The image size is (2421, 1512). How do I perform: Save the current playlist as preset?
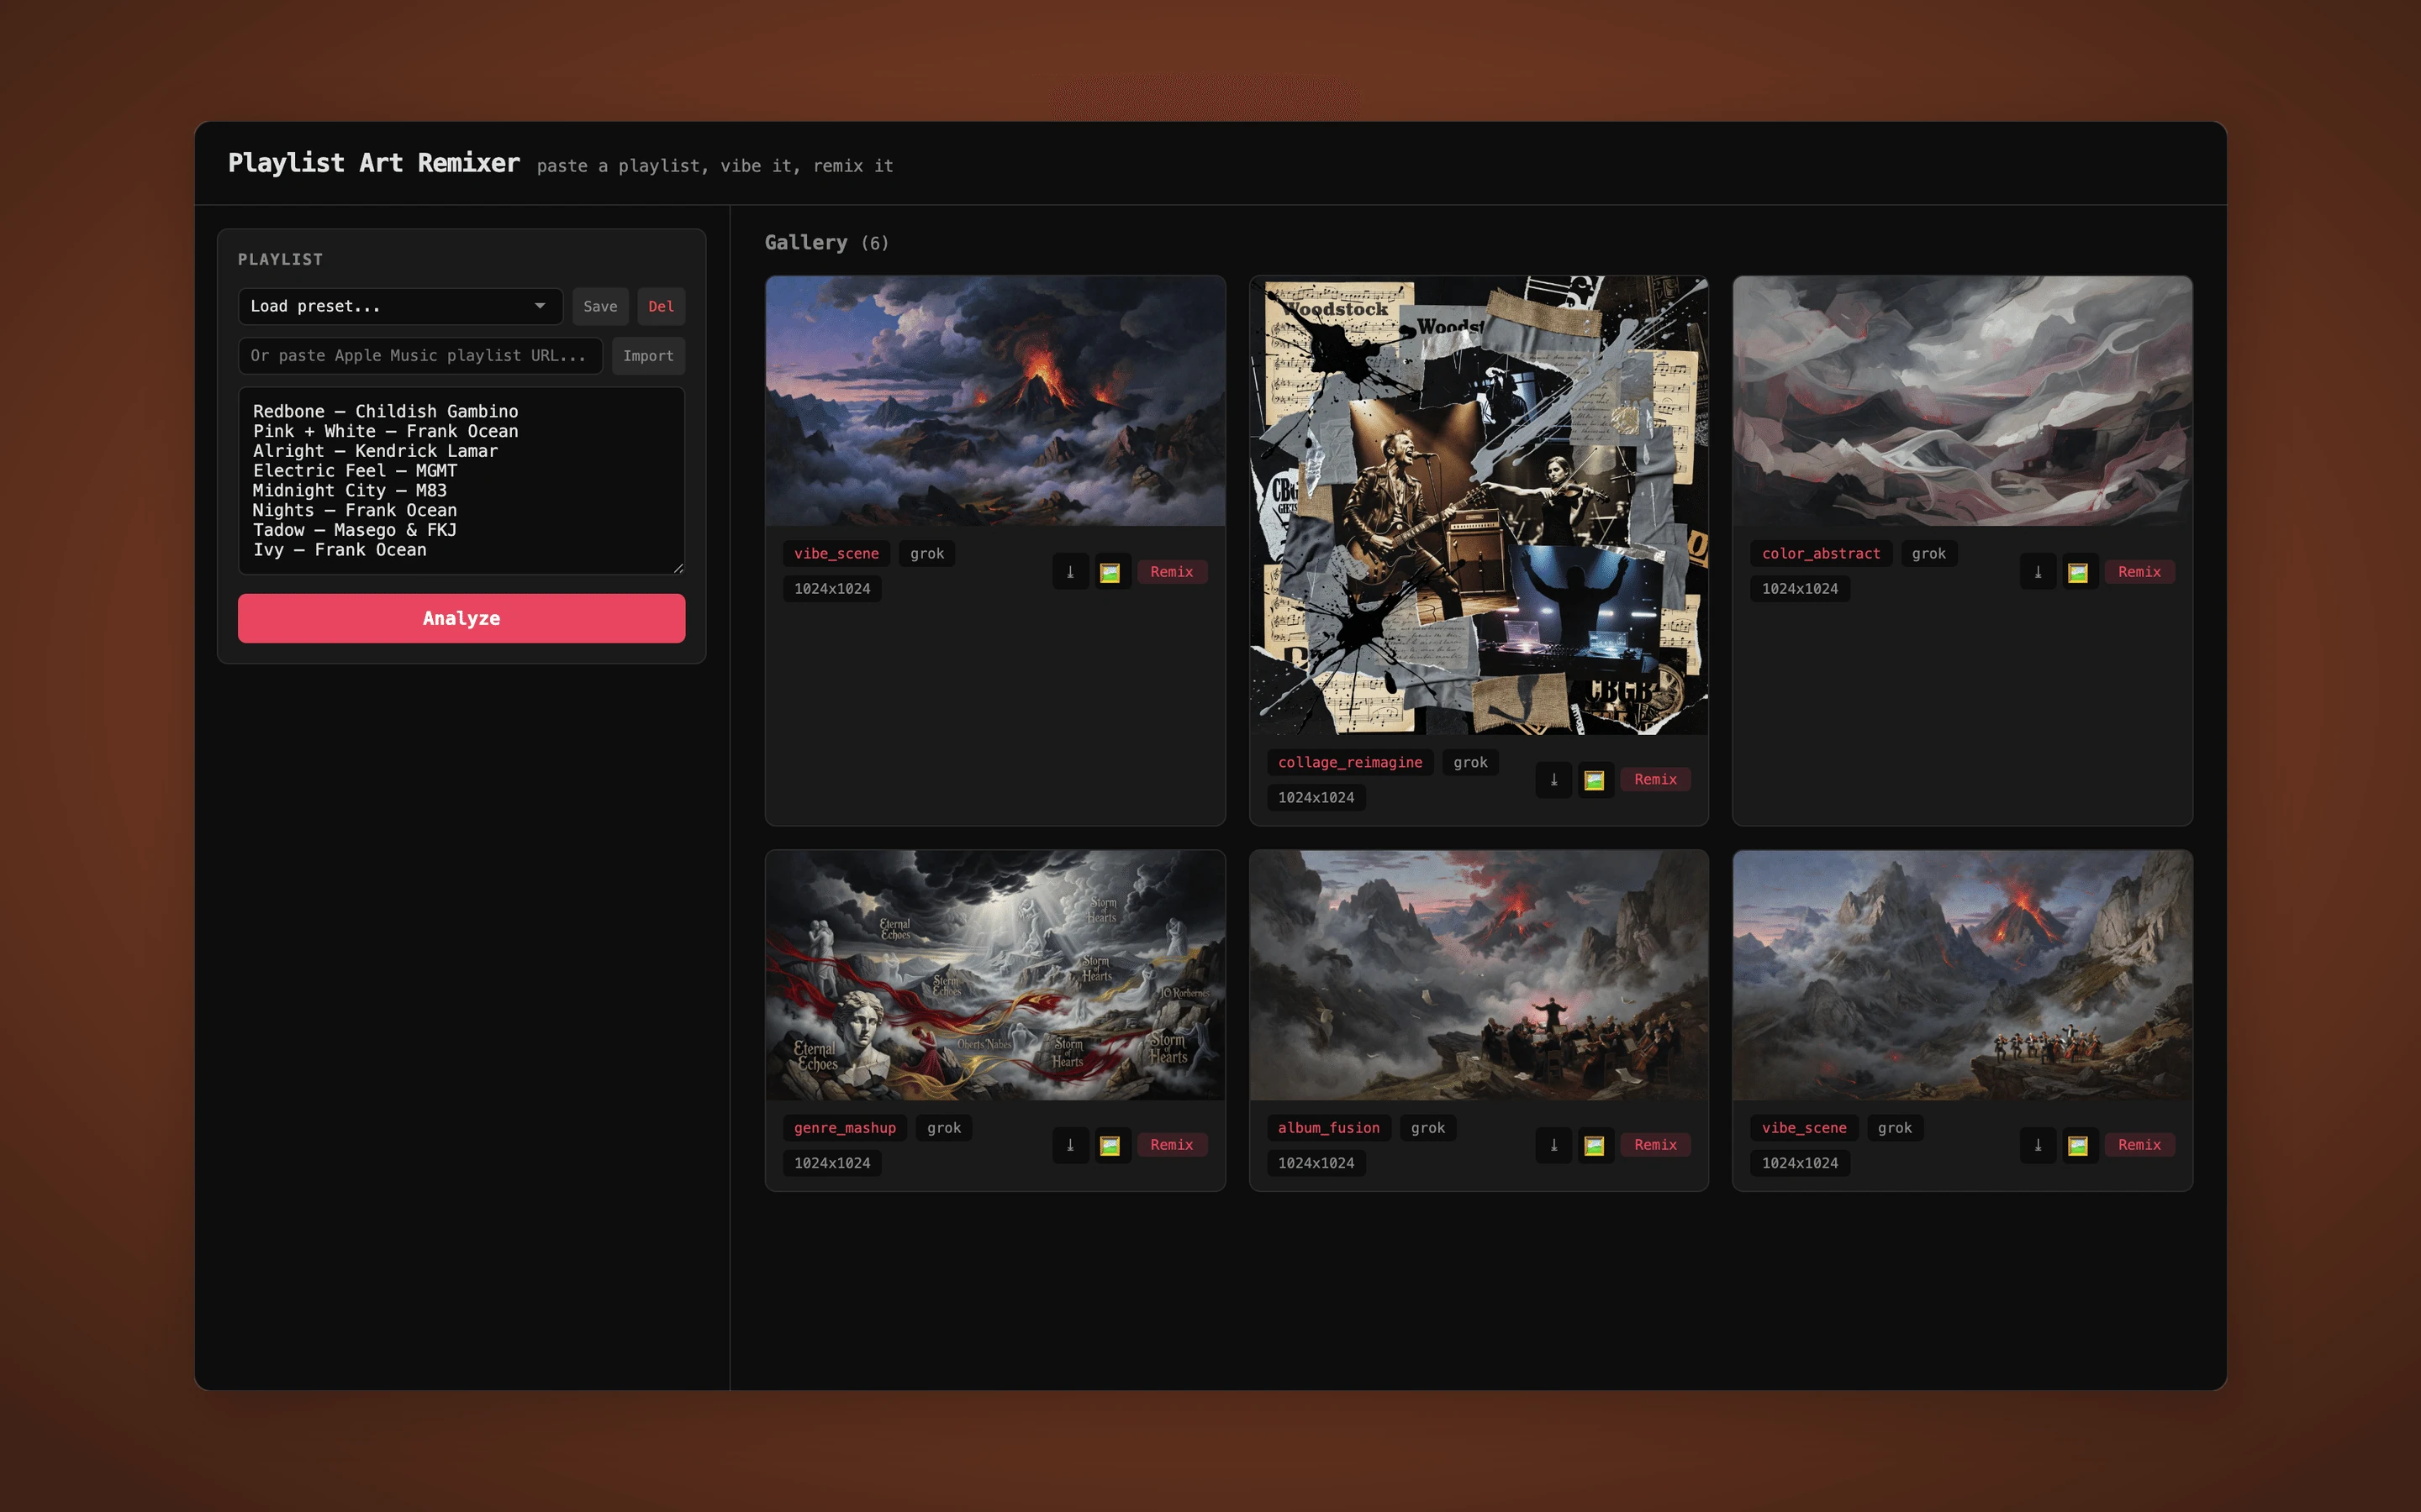tap(600, 306)
